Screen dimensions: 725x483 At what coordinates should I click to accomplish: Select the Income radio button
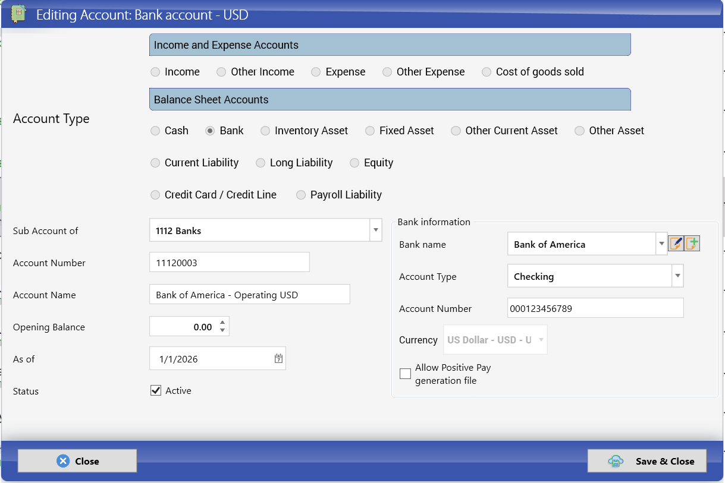coord(155,72)
